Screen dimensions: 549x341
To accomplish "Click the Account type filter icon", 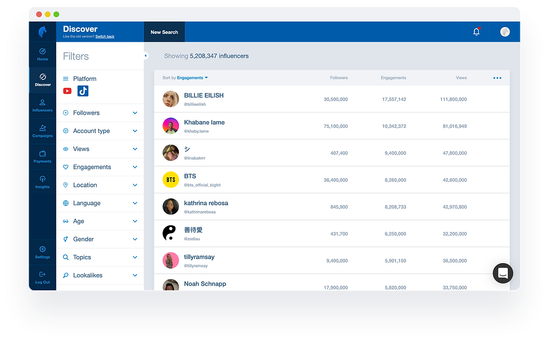I will click(65, 131).
